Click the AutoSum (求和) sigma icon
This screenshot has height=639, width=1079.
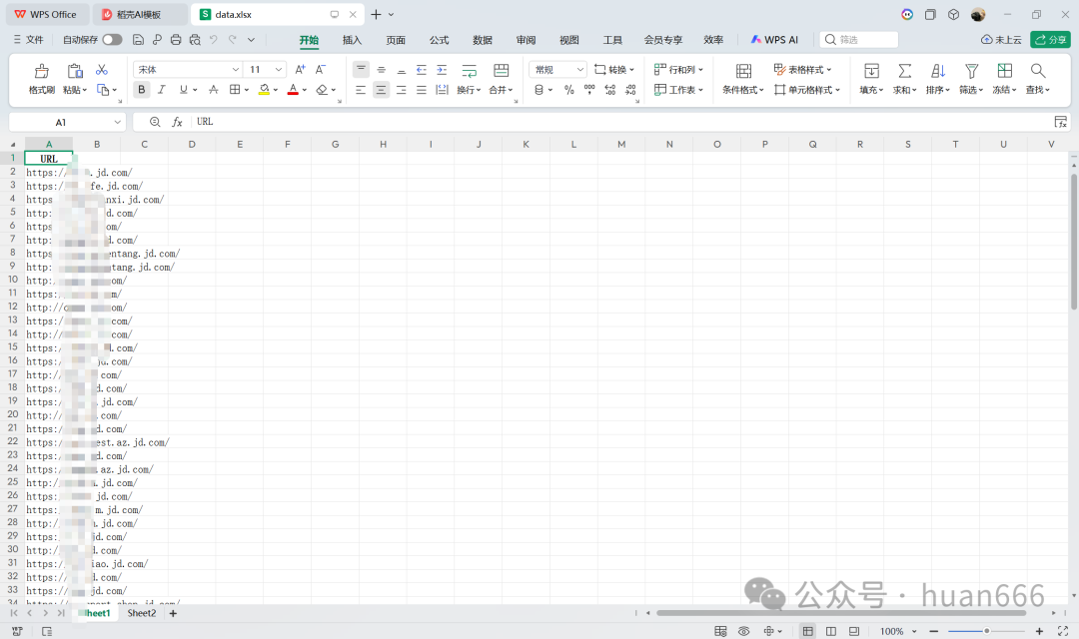tap(904, 71)
